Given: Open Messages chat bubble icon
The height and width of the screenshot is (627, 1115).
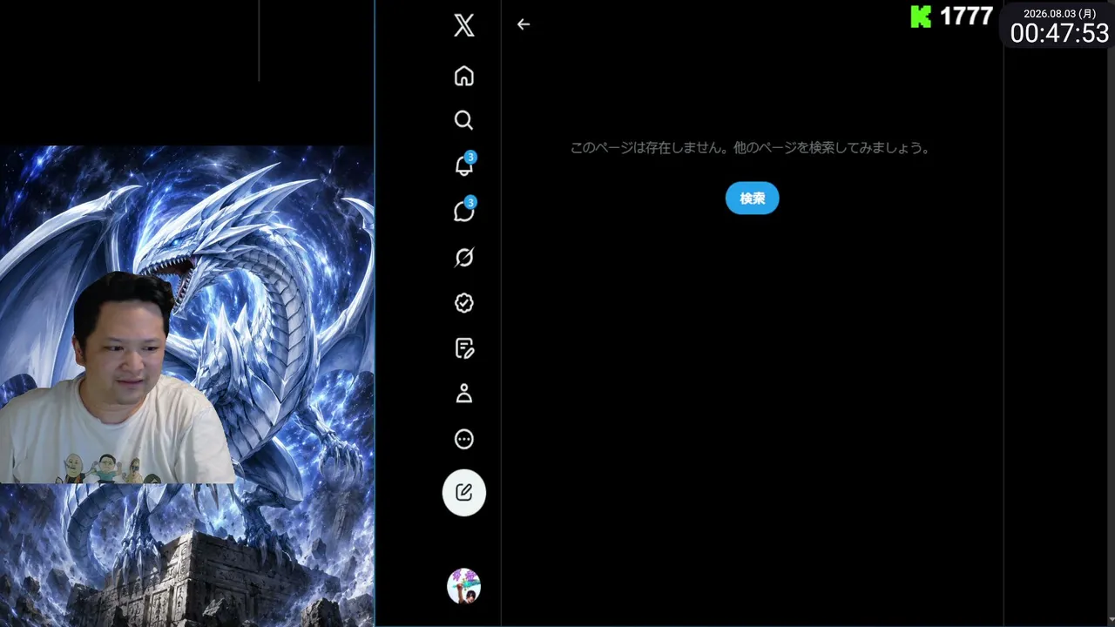Looking at the screenshot, I should pyautogui.click(x=464, y=211).
